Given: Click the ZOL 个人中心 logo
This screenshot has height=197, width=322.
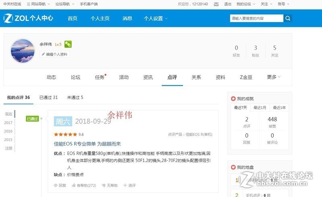Looking at the screenshot, I should [x=28, y=18].
